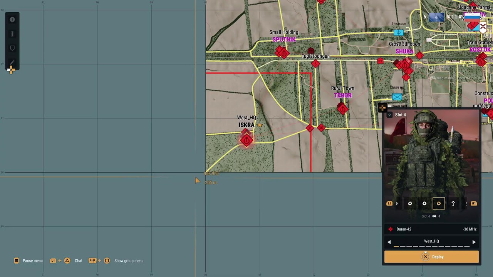Go to next spawn point with right arrow
Image resolution: width=493 pixels, height=277 pixels.
(474, 242)
